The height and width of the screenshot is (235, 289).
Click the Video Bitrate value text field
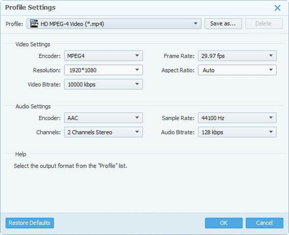click(99, 85)
